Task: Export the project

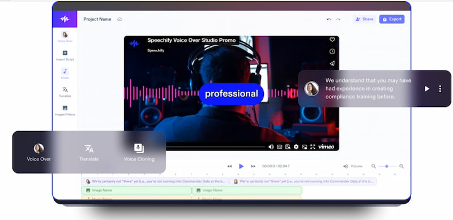Action: 392,19
